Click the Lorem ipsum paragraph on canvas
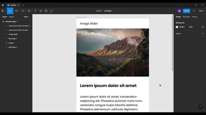The width and height of the screenshot is (206, 115). coord(111,103)
